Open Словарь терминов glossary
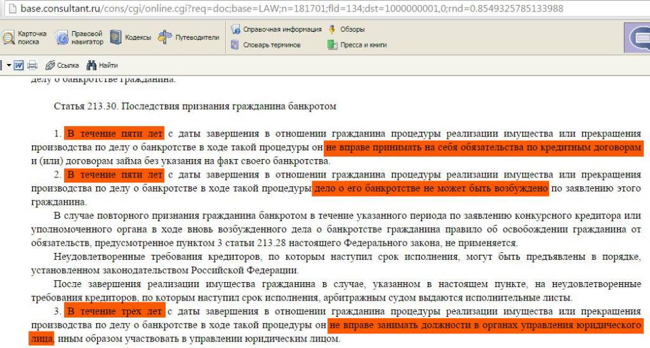Image resolution: width=650 pixels, height=348 pixels. pyautogui.click(x=265, y=45)
